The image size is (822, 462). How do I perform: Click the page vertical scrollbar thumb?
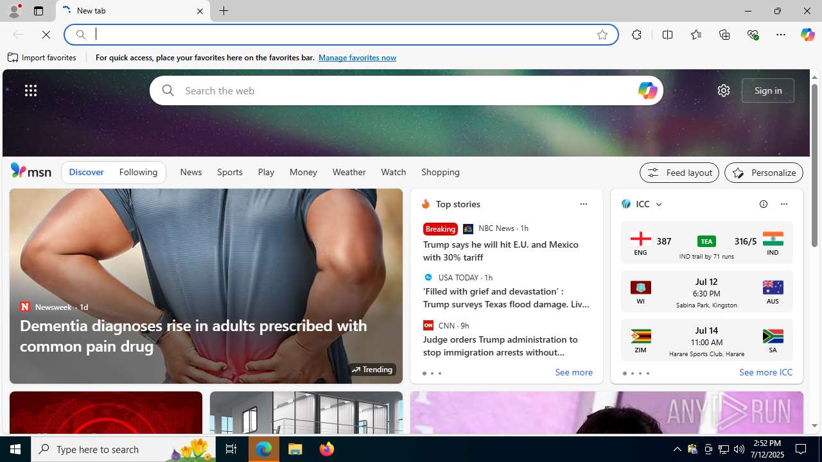pos(814,165)
